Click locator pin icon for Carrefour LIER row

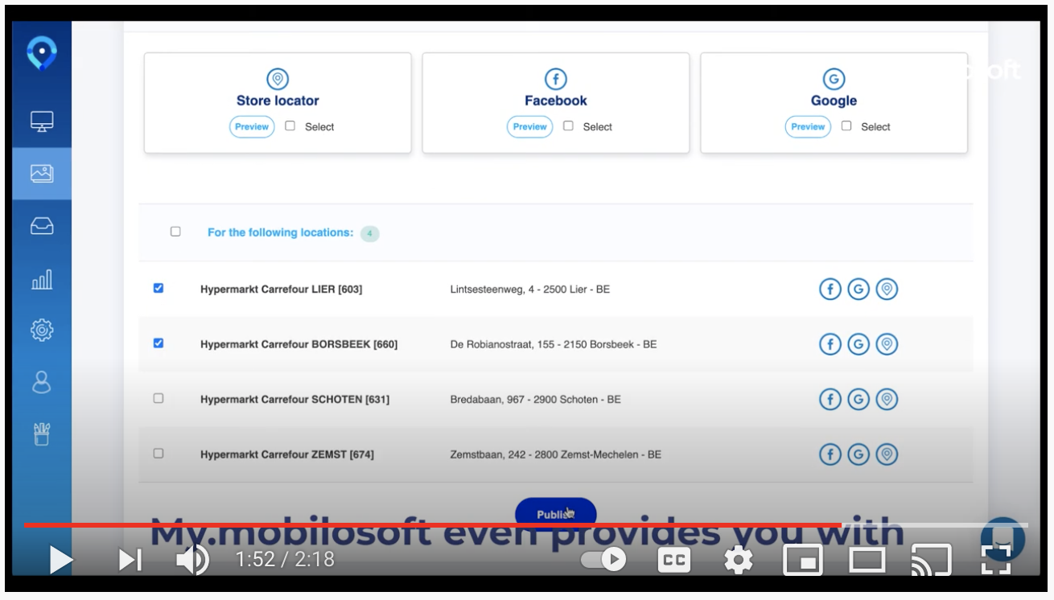coord(887,289)
